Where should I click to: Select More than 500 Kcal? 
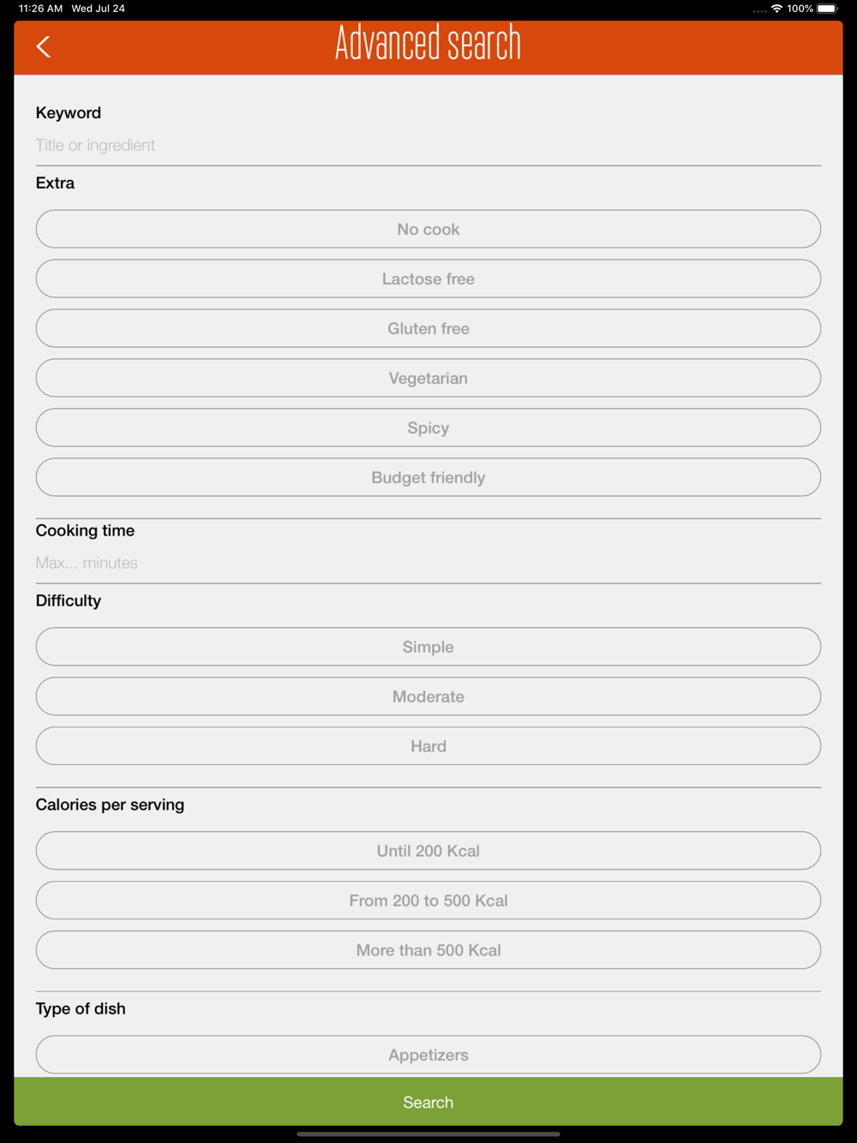click(x=428, y=950)
